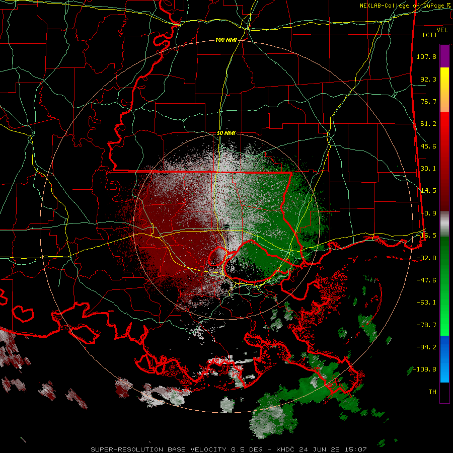Click the 61.2 value on velocity scale
Screen dimensions: 453x453
428,124
